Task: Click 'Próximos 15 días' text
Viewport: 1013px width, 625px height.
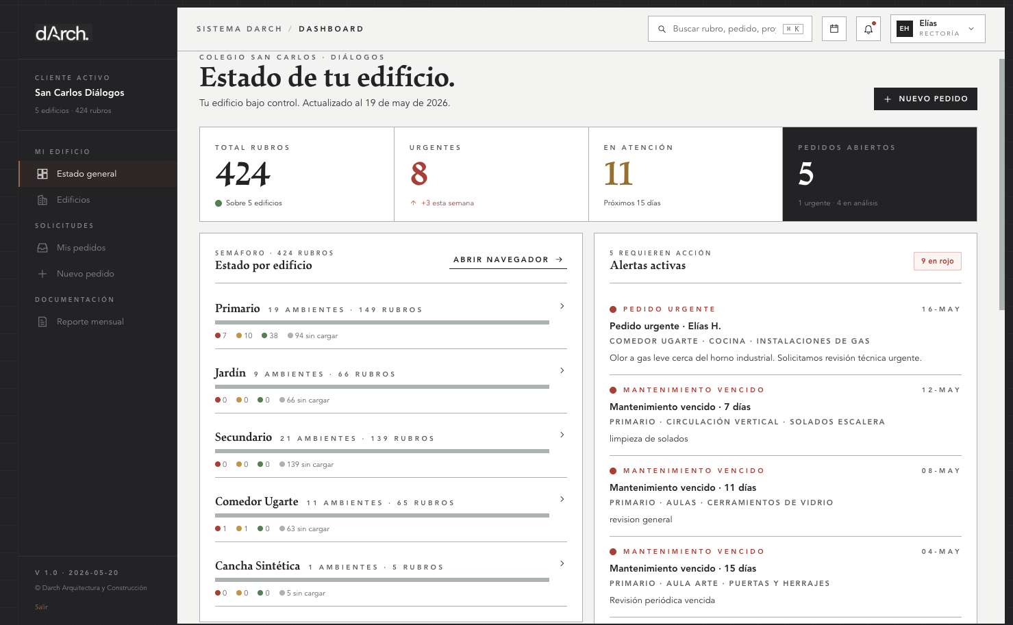Action: point(632,203)
